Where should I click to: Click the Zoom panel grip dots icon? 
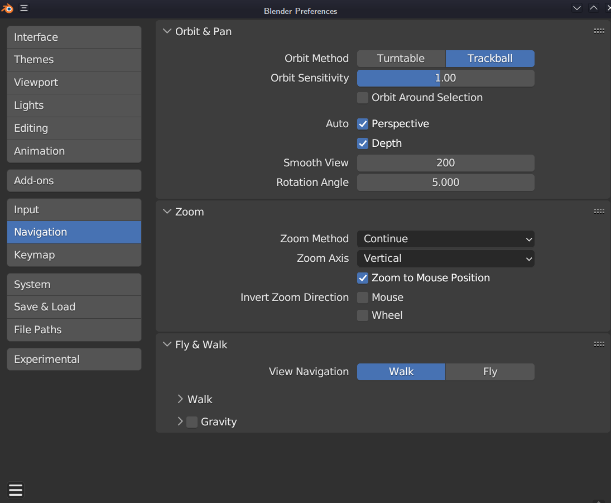pos(599,212)
